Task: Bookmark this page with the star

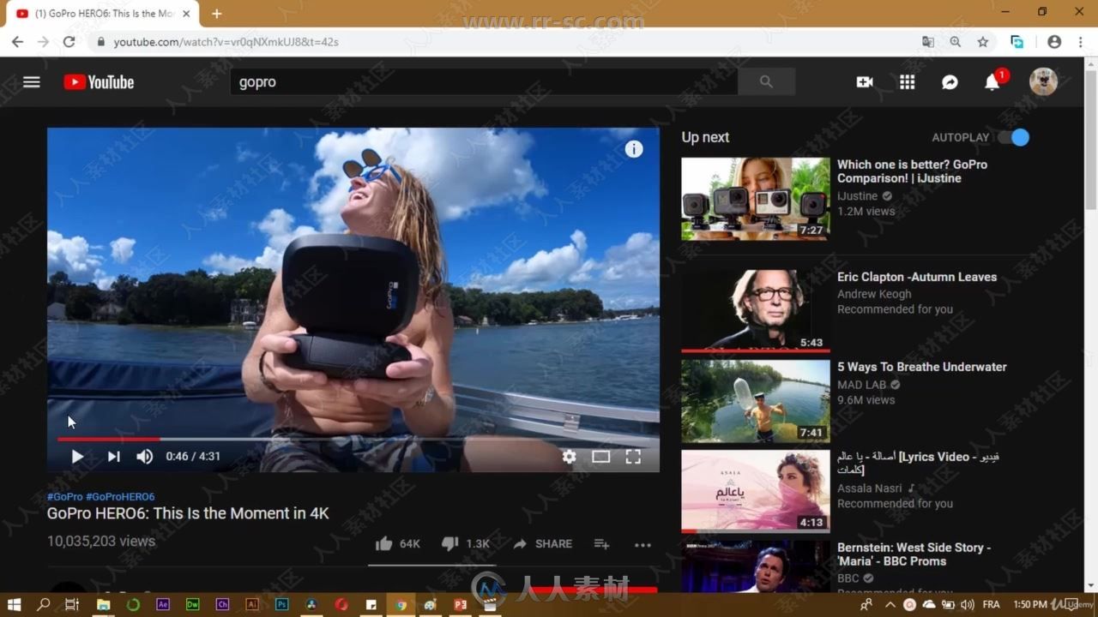Action: click(983, 41)
